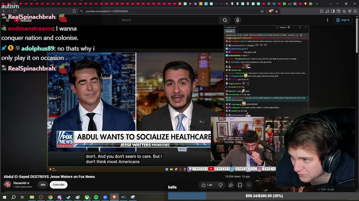Screen dimensions: 359x201
Task: Click the YouTube search input field
Action: point(169,20)
